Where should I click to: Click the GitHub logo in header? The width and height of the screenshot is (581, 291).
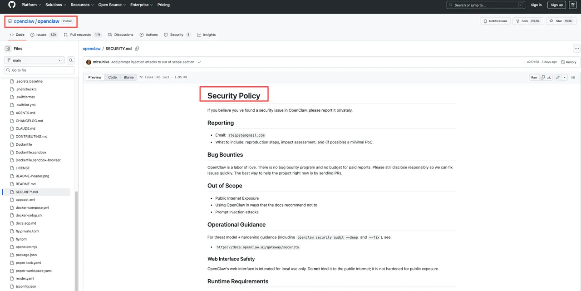point(12,5)
